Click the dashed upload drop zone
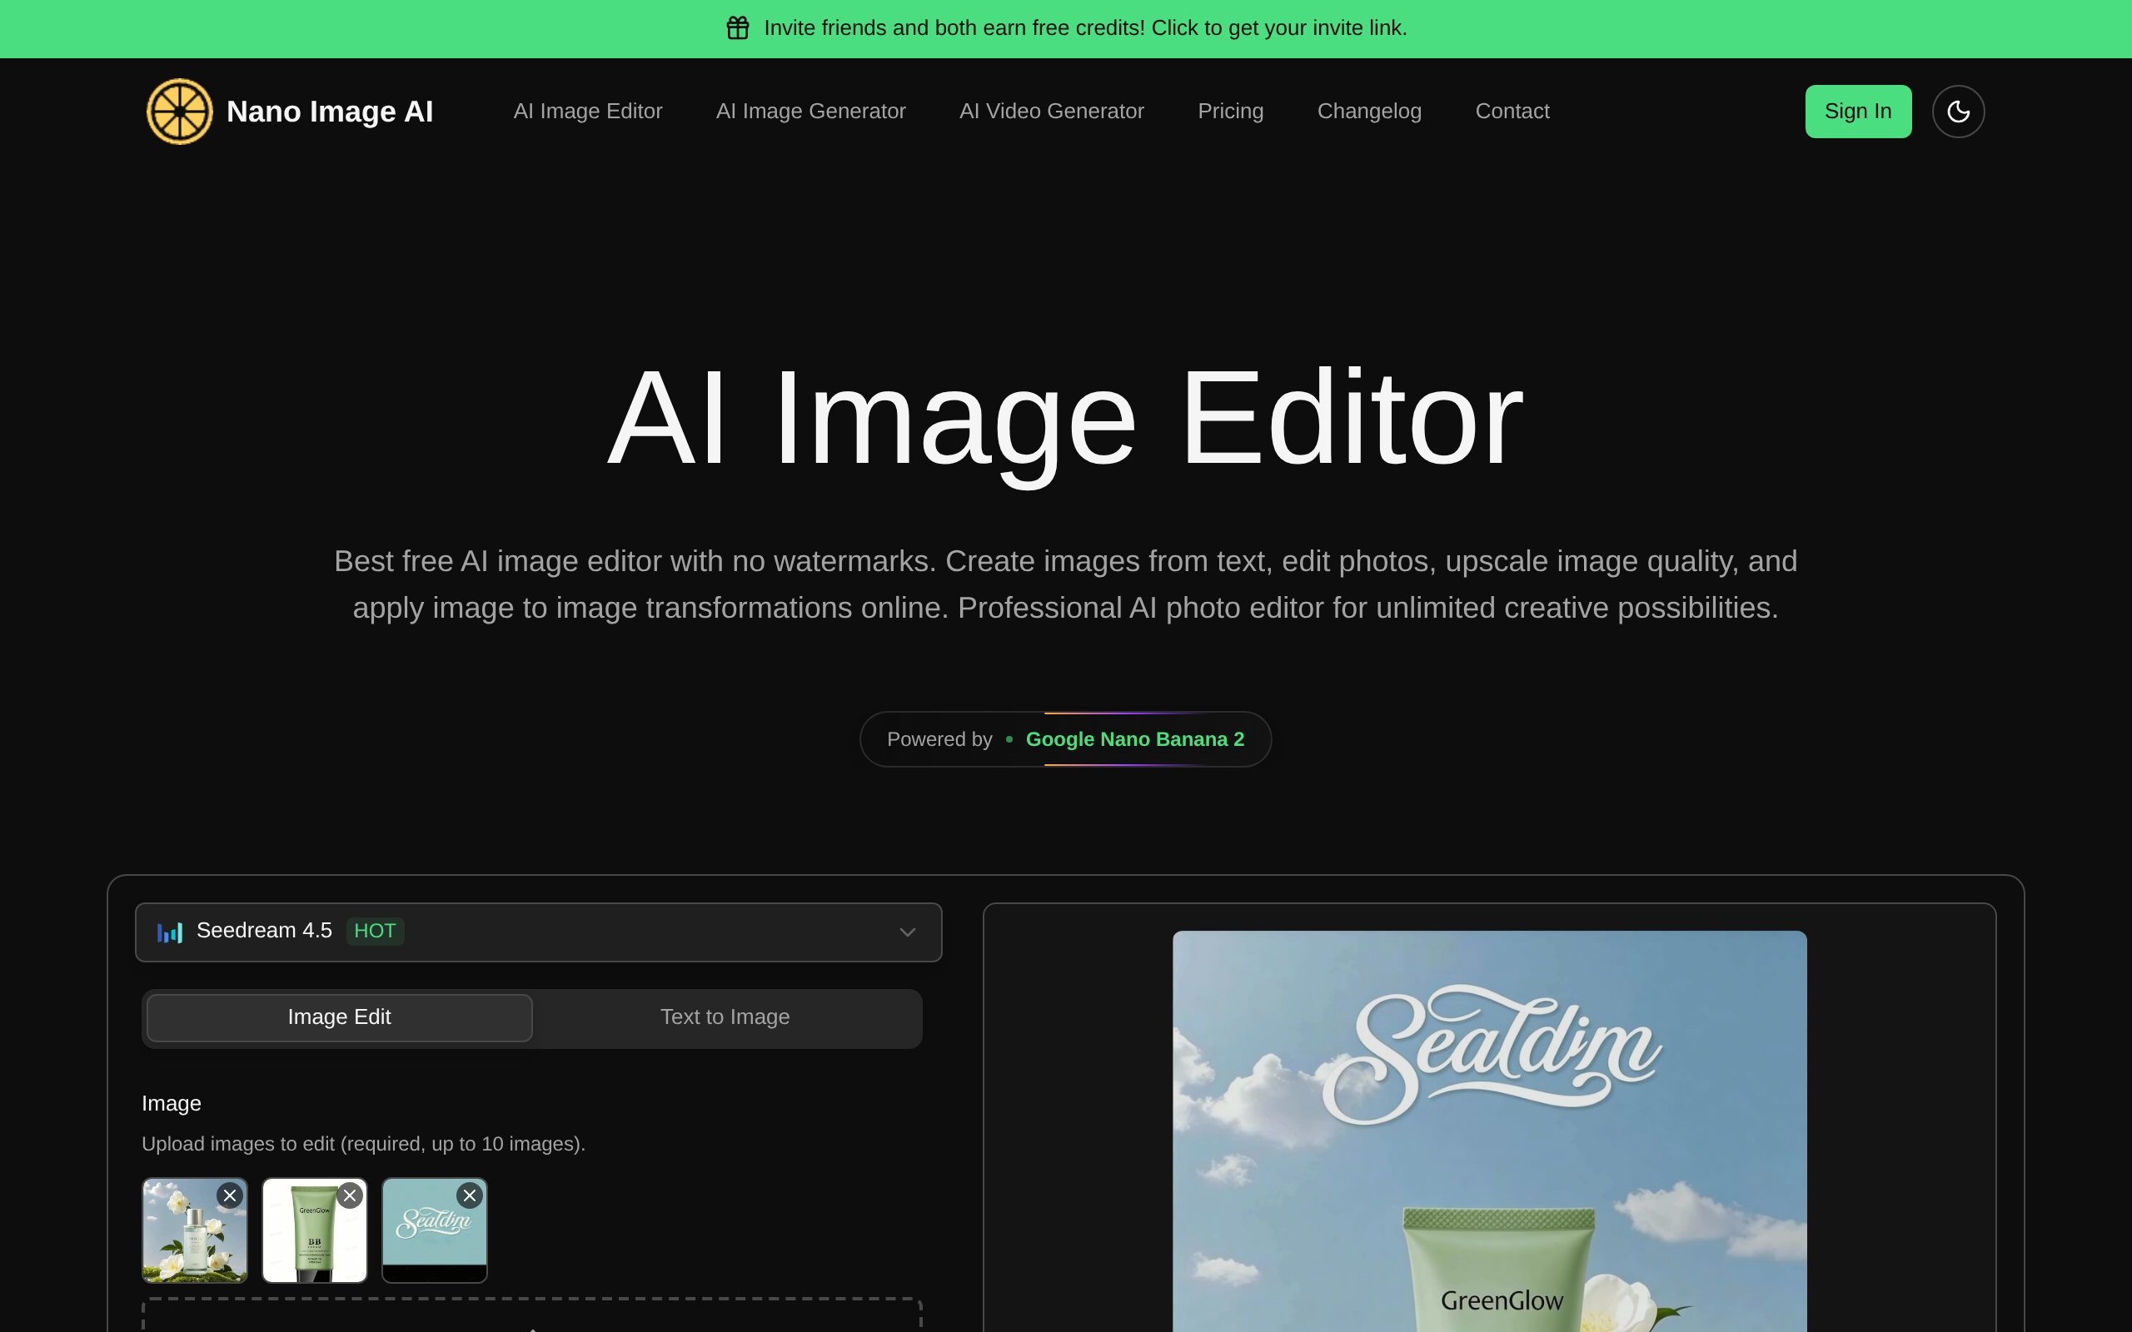 (532, 1315)
